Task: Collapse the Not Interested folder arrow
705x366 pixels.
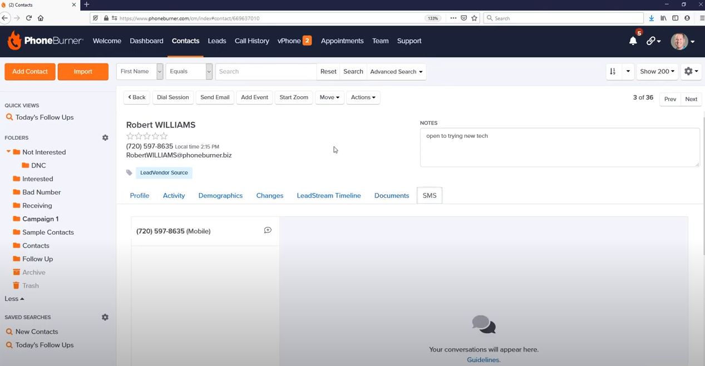Action: pos(8,152)
